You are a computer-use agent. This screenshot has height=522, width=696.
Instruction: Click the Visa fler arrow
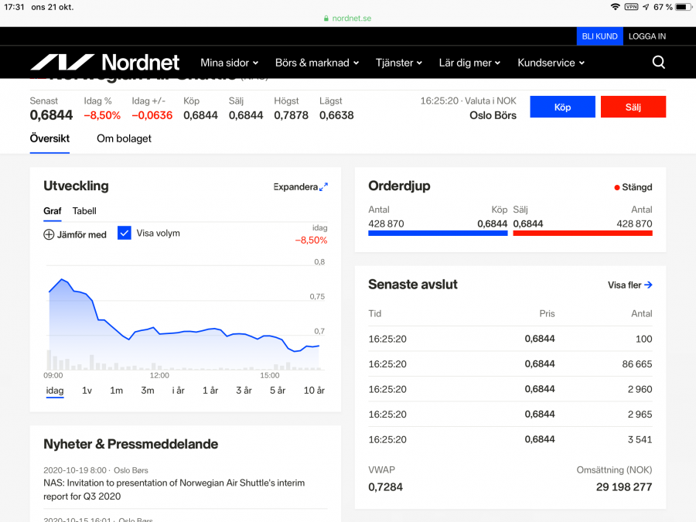coord(648,285)
